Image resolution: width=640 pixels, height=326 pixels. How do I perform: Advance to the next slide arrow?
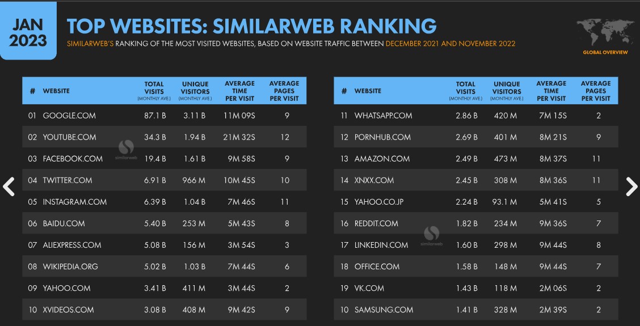[x=631, y=187]
